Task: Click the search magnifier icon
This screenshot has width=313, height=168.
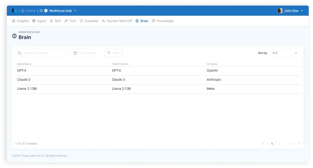Action: pos(19,53)
